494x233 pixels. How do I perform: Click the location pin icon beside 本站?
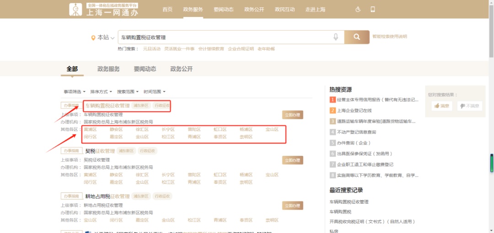point(93,37)
